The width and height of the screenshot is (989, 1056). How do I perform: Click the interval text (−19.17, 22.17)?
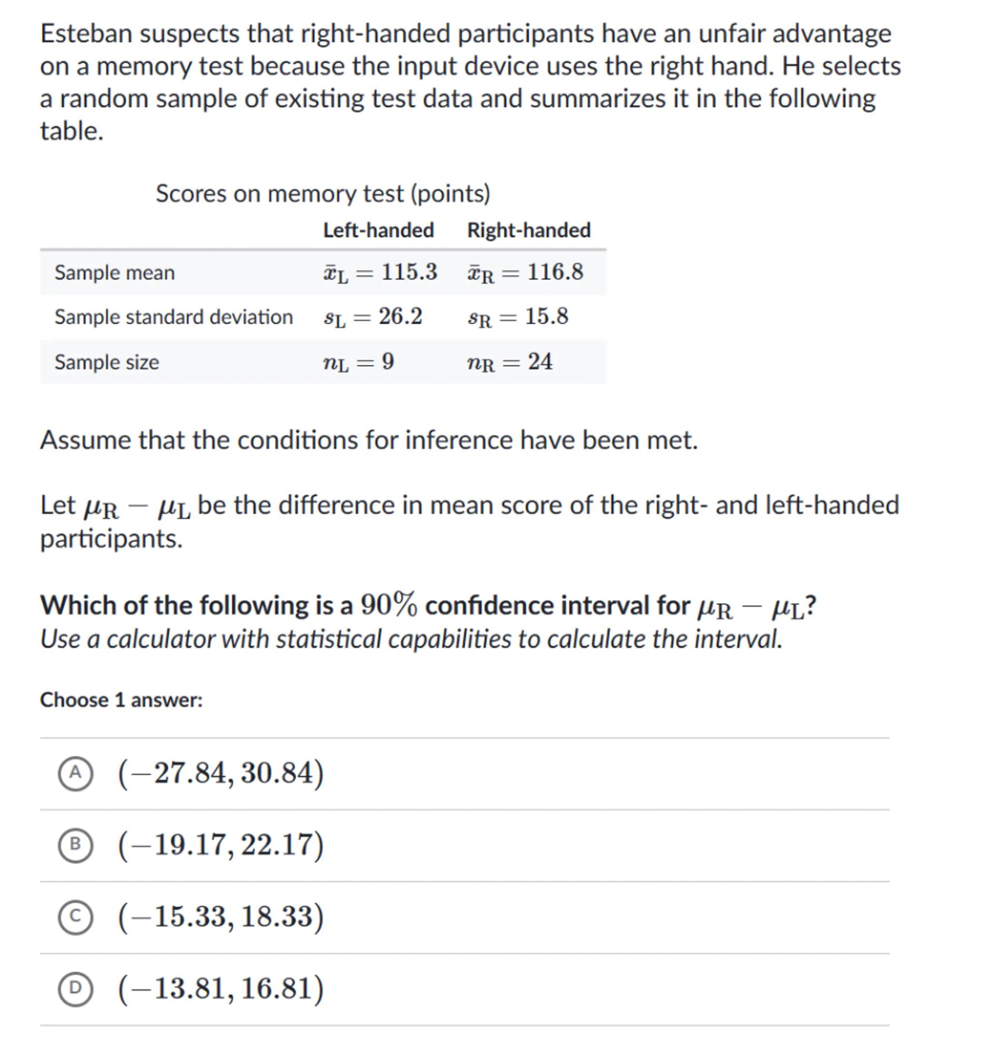[x=220, y=844]
